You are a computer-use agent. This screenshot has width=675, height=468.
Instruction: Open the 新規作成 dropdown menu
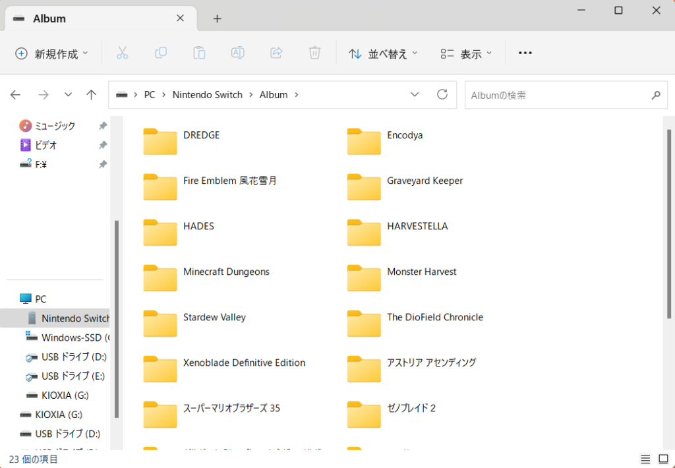(x=51, y=53)
